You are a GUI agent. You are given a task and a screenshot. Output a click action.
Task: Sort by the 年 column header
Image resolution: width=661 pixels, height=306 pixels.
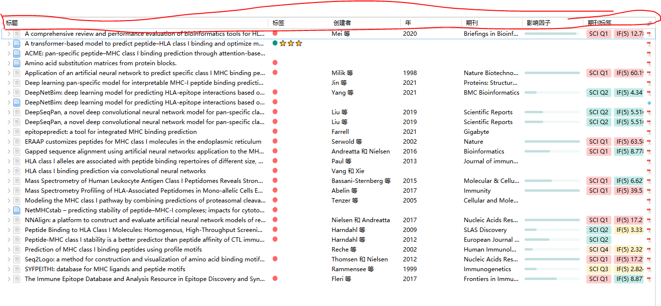click(407, 23)
